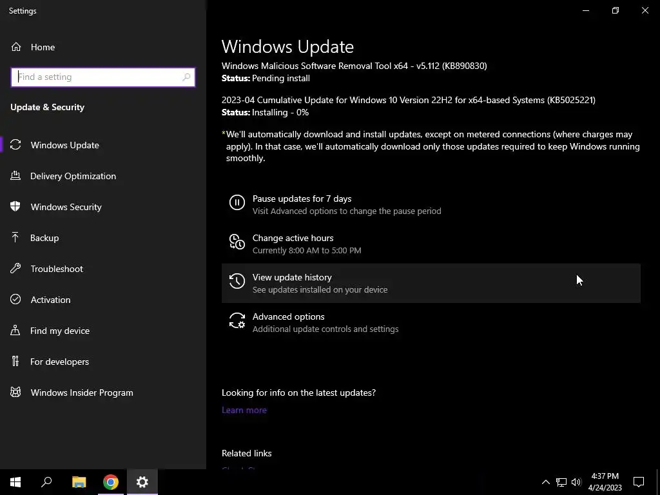660x495 pixels.
Task: Click the Find my device icon
Action: [15, 331]
